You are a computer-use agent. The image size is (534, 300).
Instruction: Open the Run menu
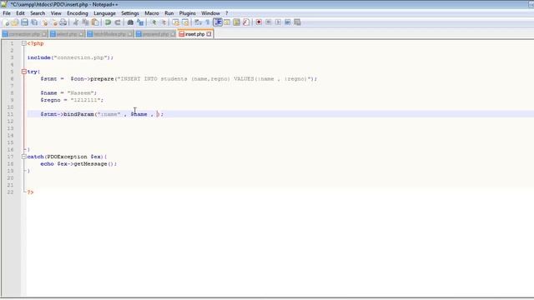click(169, 13)
